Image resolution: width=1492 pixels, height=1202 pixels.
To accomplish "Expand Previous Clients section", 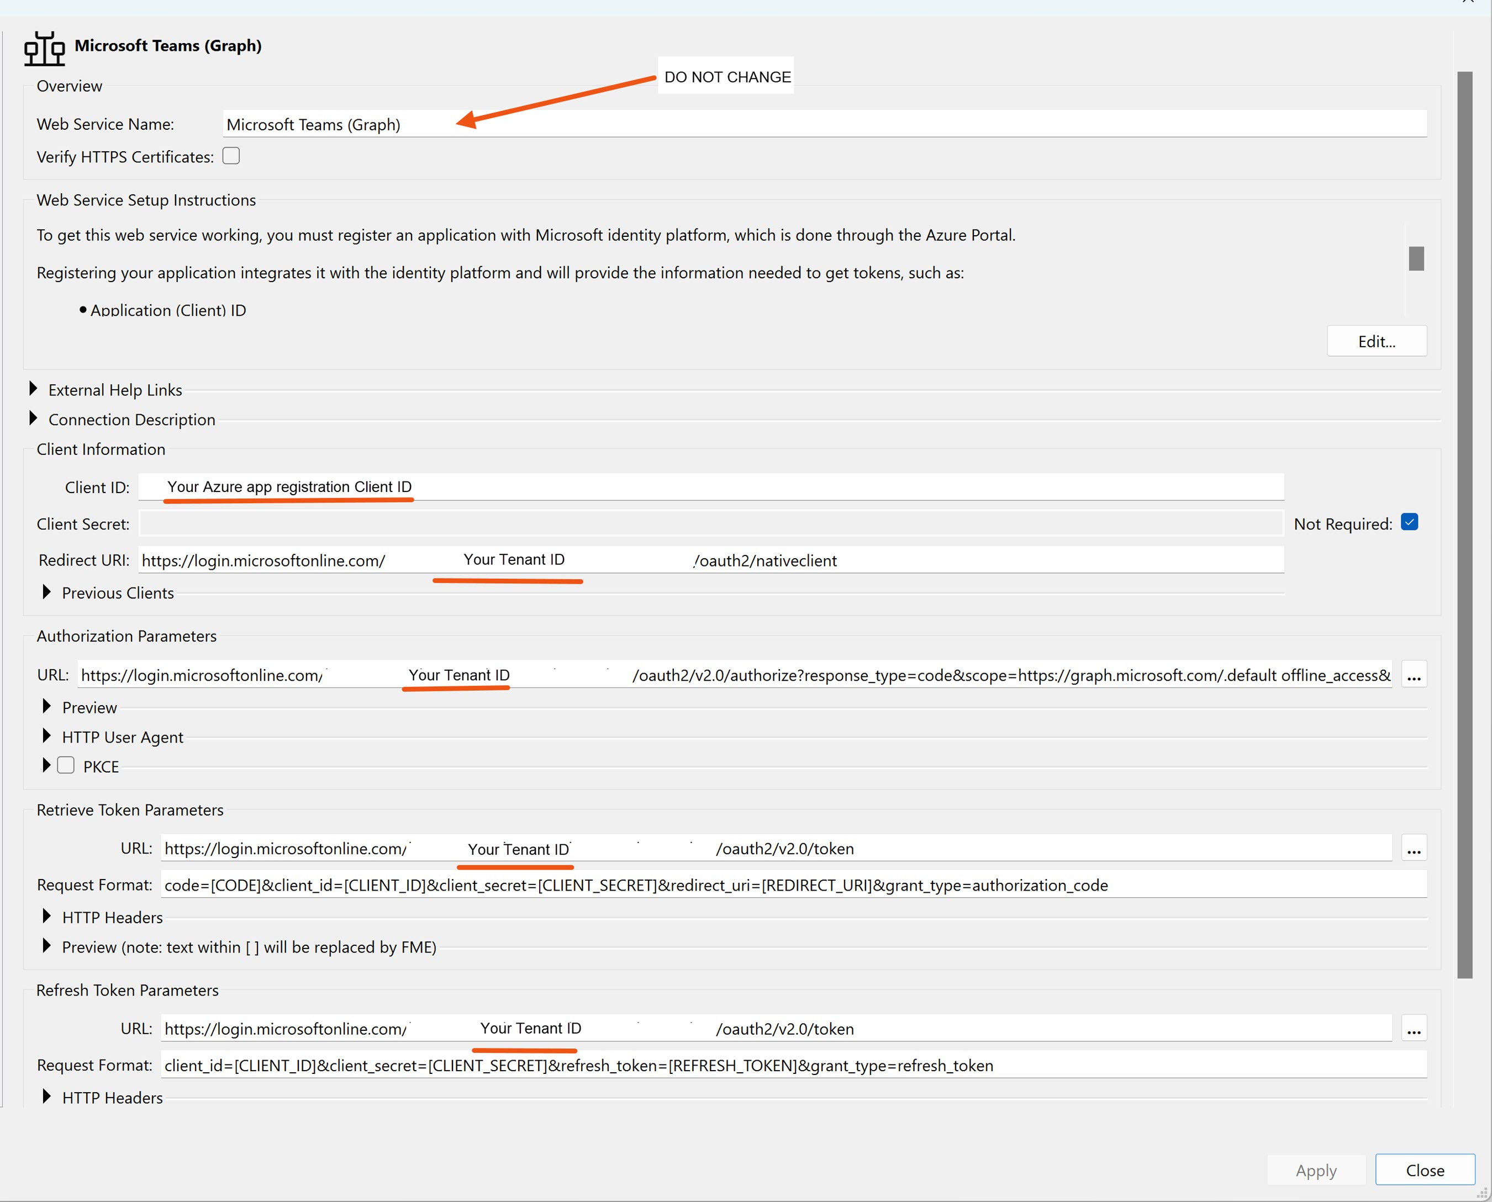I will coord(46,592).
